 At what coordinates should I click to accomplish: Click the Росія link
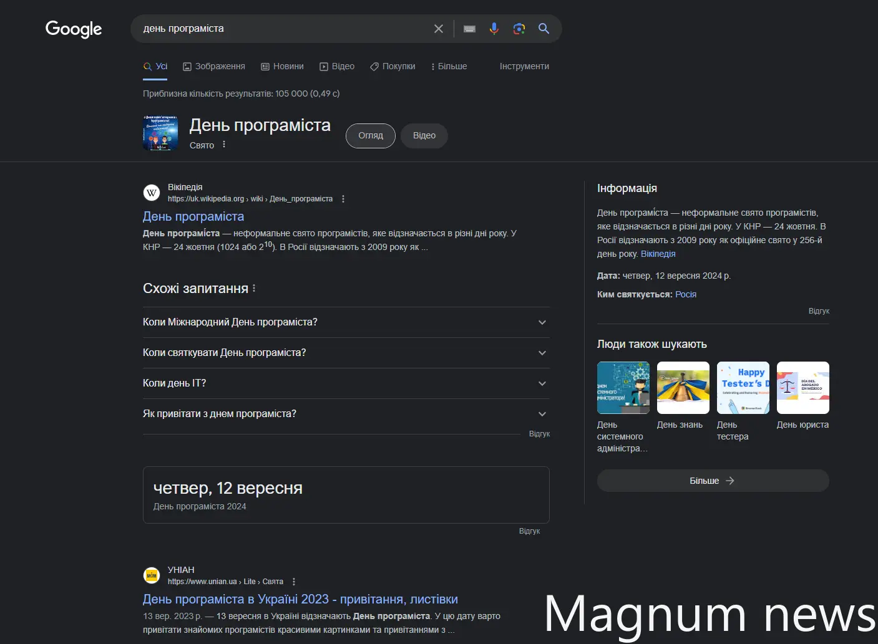pos(686,294)
